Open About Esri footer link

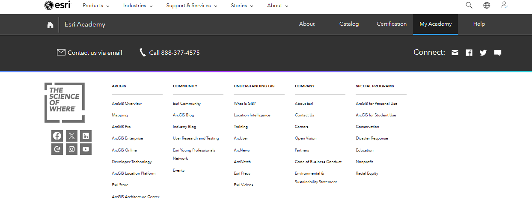point(304,104)
